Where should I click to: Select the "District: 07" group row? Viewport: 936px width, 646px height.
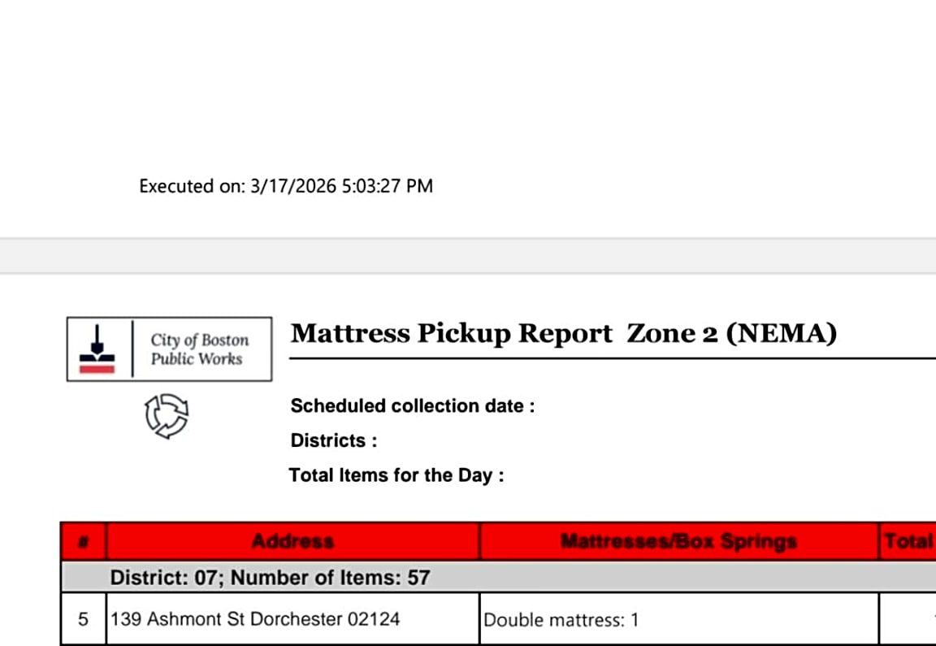click(x=270, y=578)
